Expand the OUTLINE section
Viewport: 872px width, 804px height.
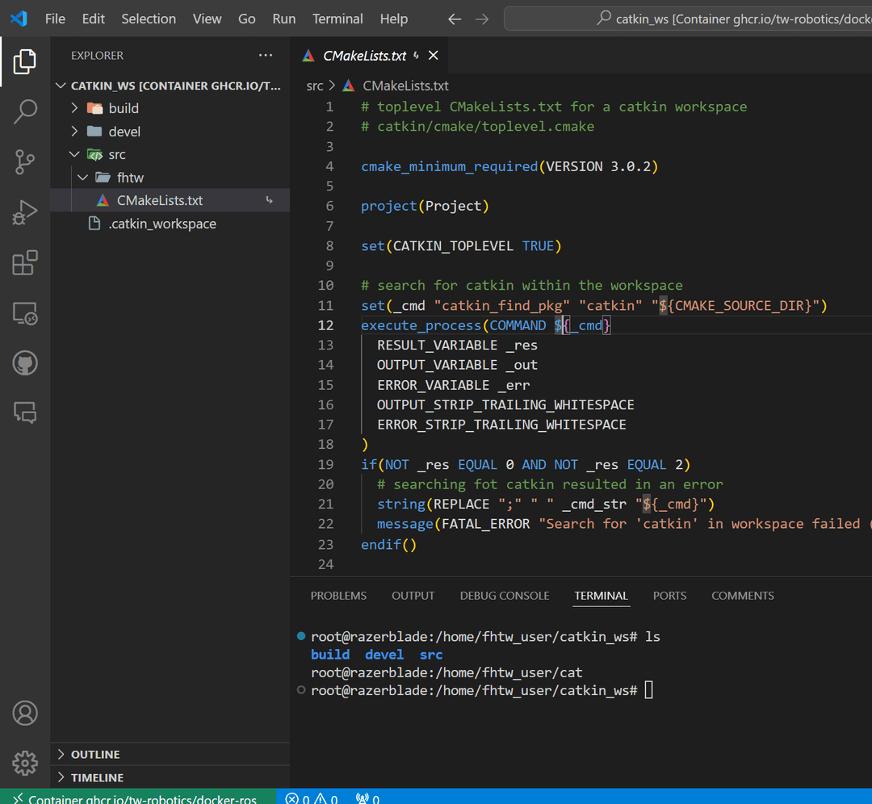[95, 754]
